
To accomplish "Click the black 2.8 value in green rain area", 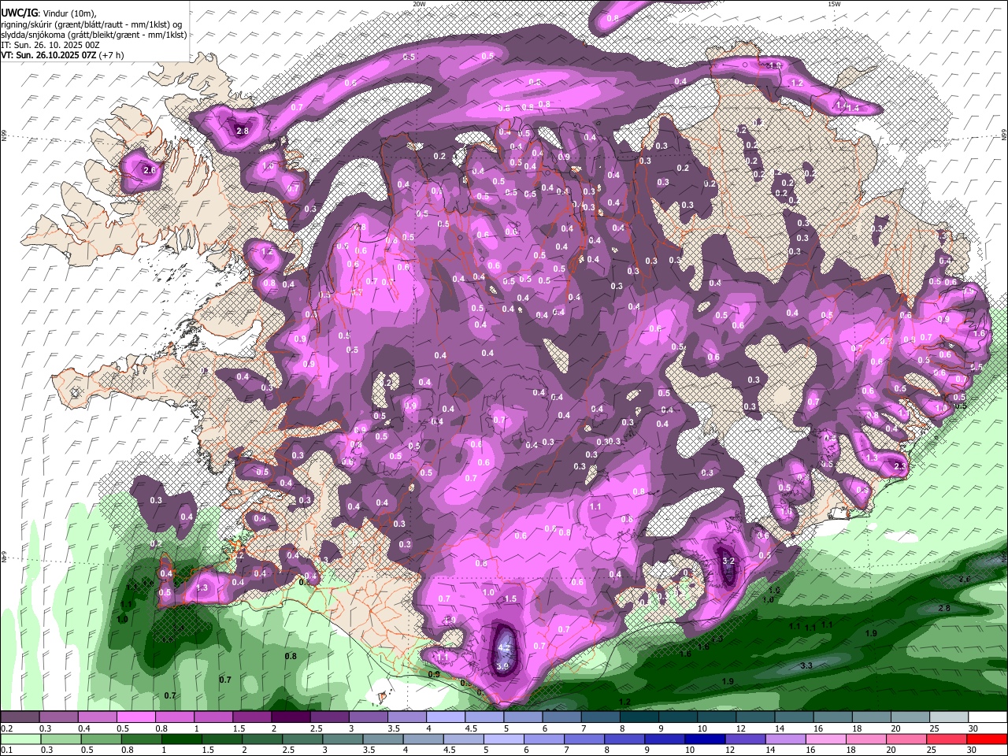I will point(944,608).
